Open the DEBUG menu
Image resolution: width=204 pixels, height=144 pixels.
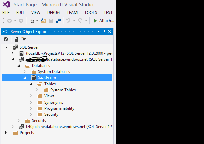tap(53, 13)
